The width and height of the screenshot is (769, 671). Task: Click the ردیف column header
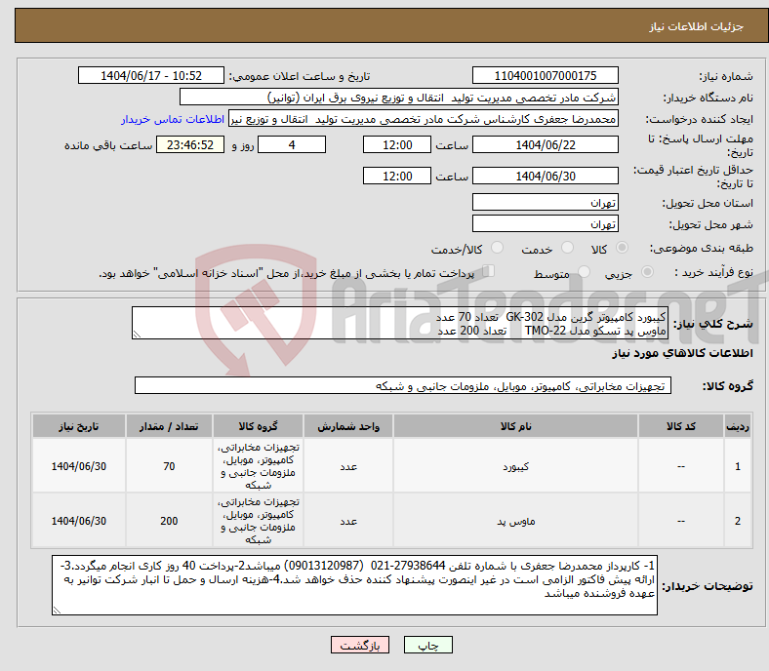[x=738, y=426]
